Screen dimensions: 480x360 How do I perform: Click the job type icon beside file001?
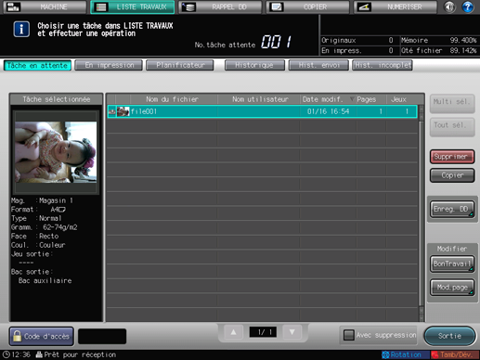(x=112, y=111)
